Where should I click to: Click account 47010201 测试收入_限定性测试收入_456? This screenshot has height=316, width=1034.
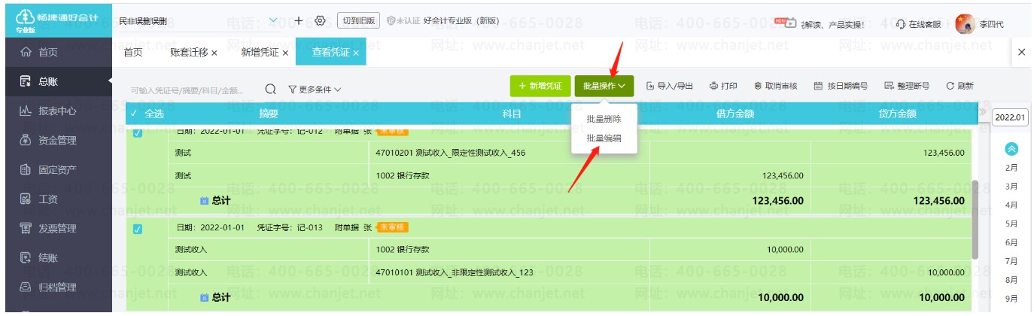451,153
